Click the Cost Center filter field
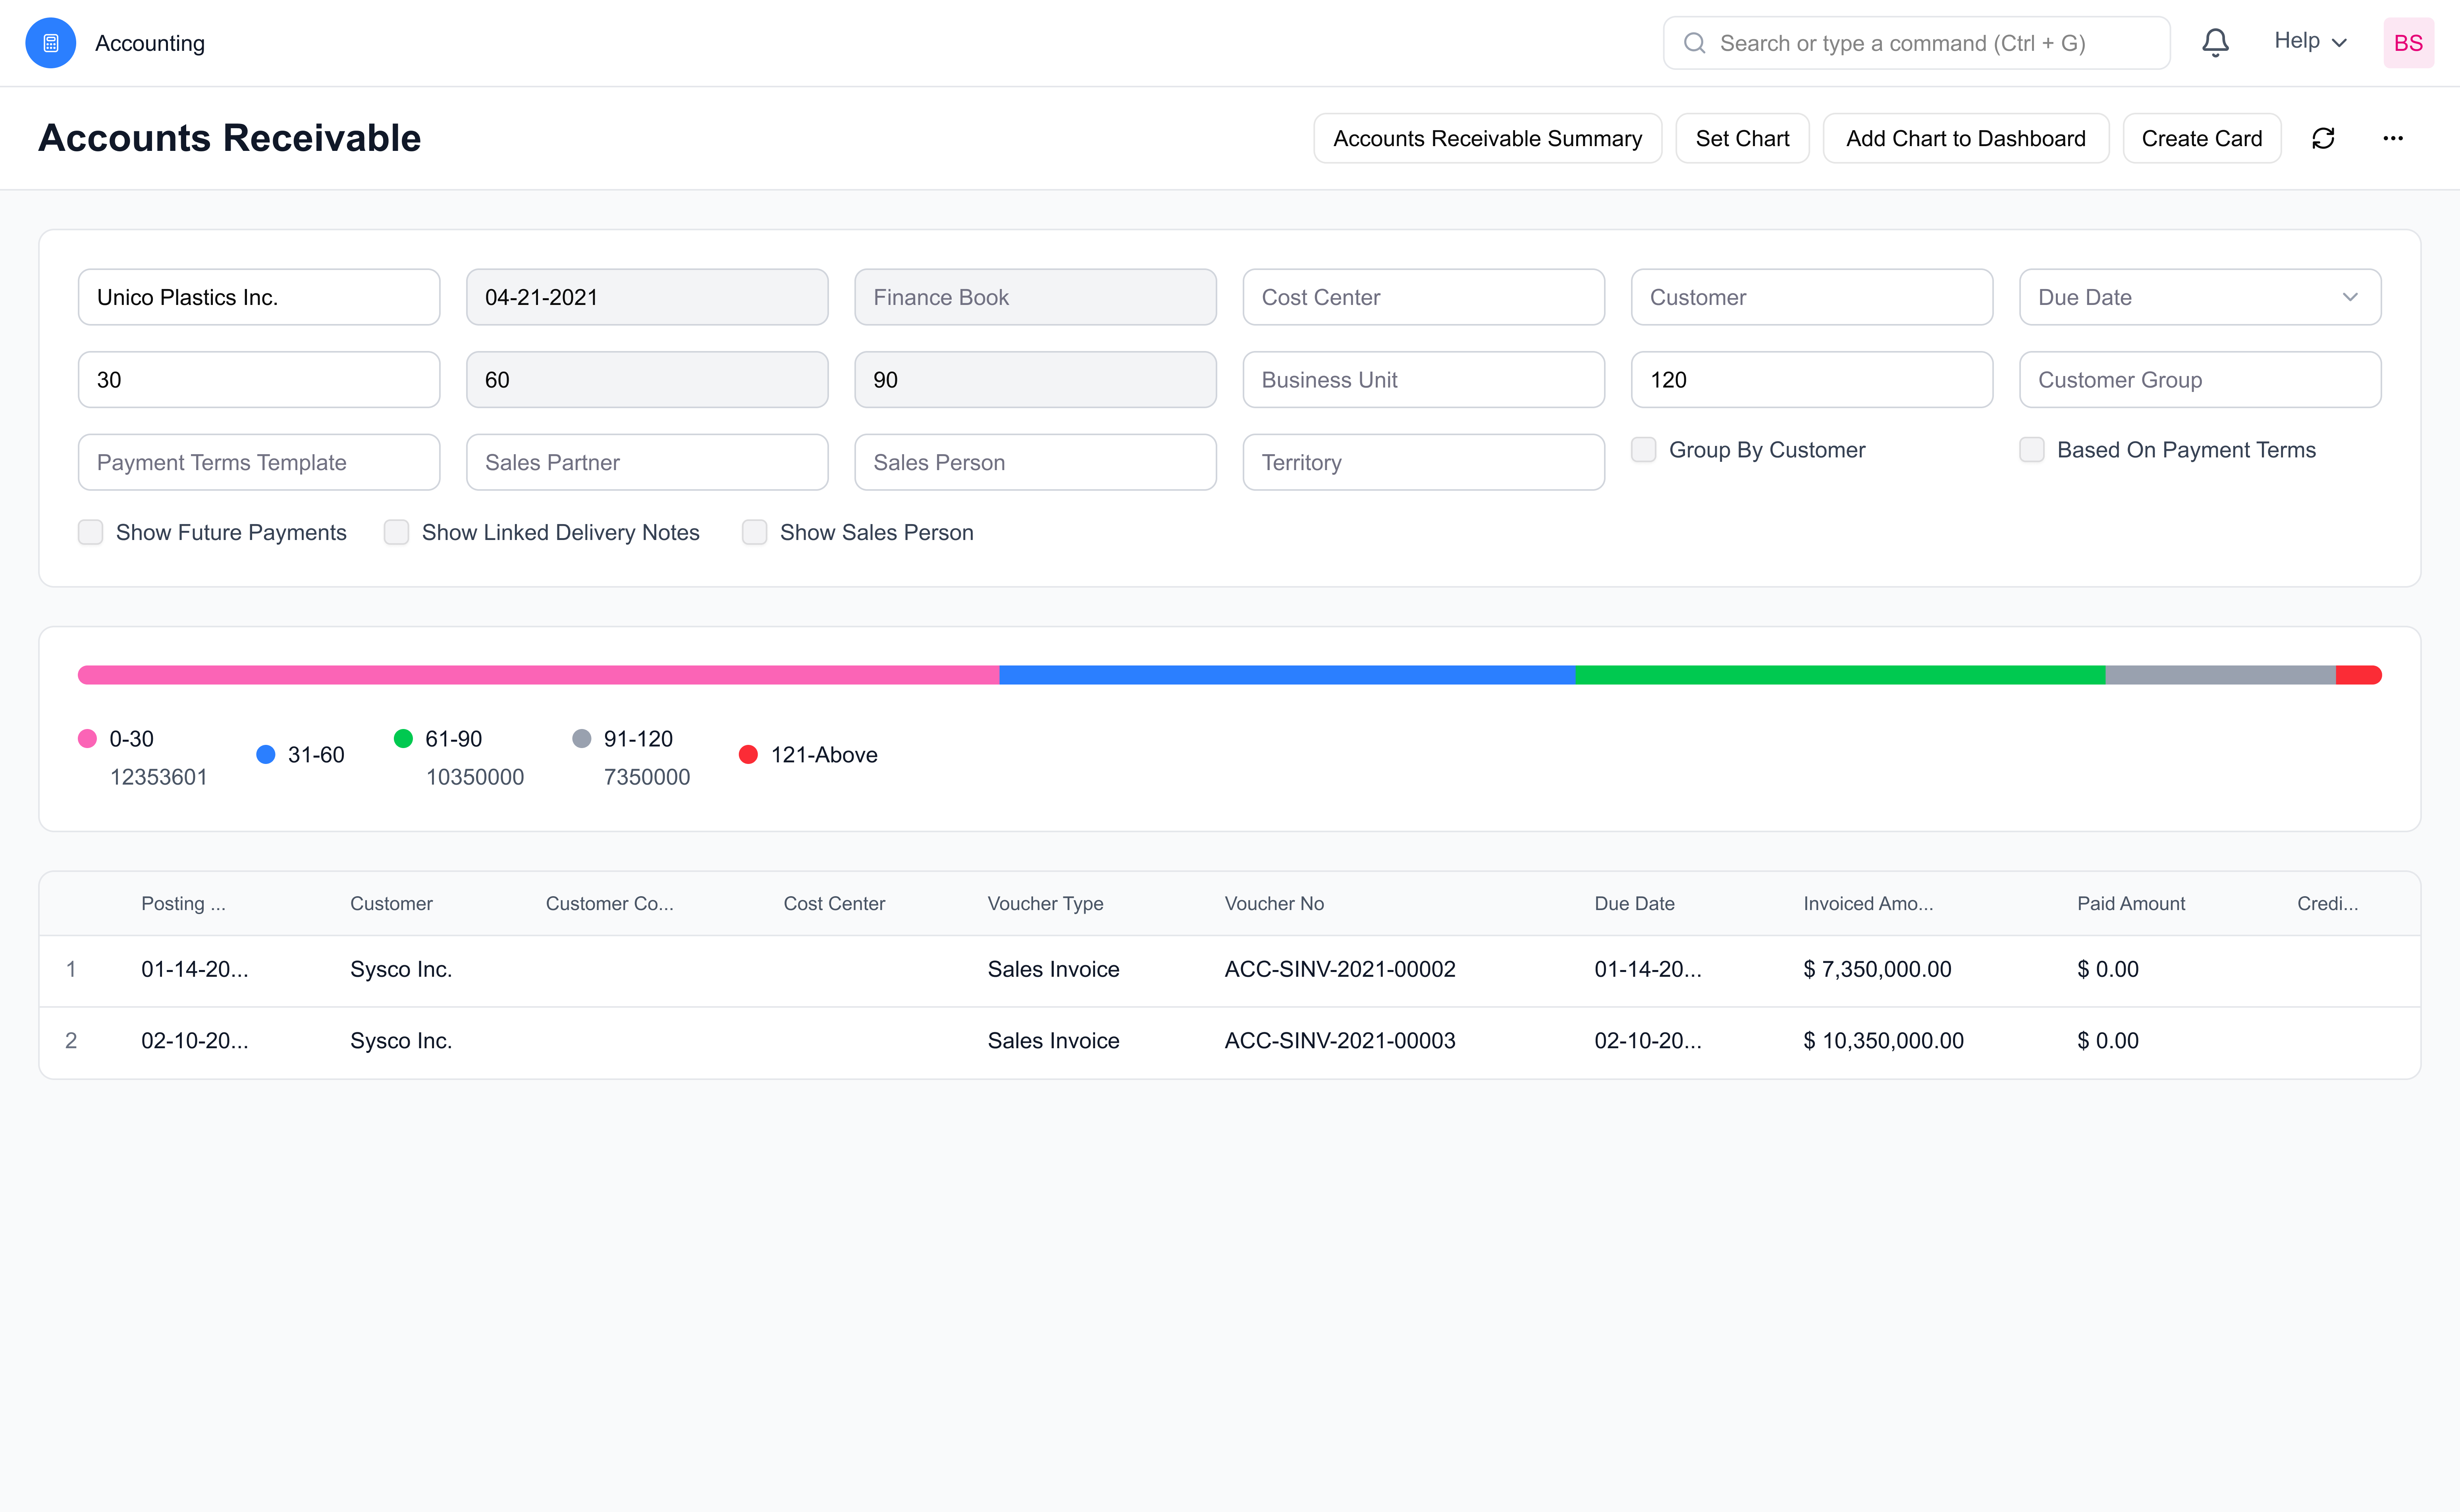The image size is (2460, 1512). [1423, 297]
